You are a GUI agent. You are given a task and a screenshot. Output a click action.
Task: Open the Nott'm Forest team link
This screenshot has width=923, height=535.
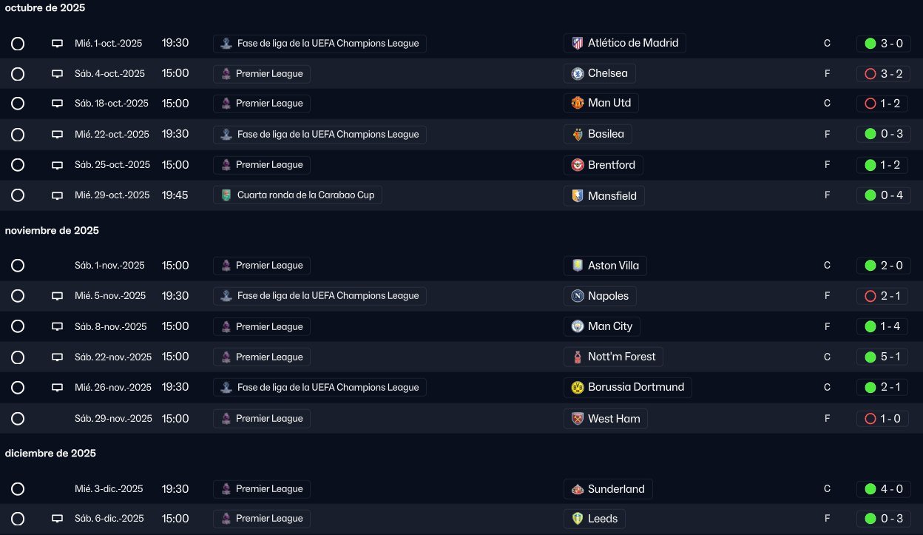[621, 357]
